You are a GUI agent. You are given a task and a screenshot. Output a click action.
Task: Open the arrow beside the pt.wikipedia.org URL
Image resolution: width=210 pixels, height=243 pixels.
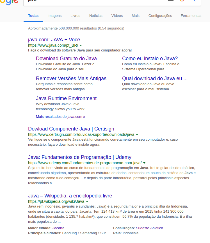pyautogui.click(x=87, y=201)
